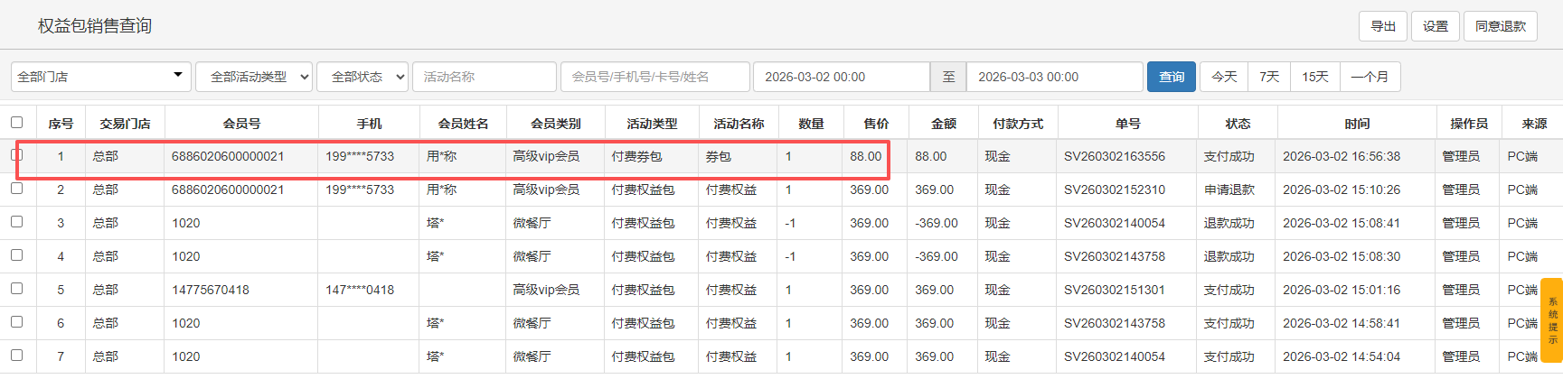Select the 15天 quick date filter
The image size is (1563, 379).
coord(1314,77)
